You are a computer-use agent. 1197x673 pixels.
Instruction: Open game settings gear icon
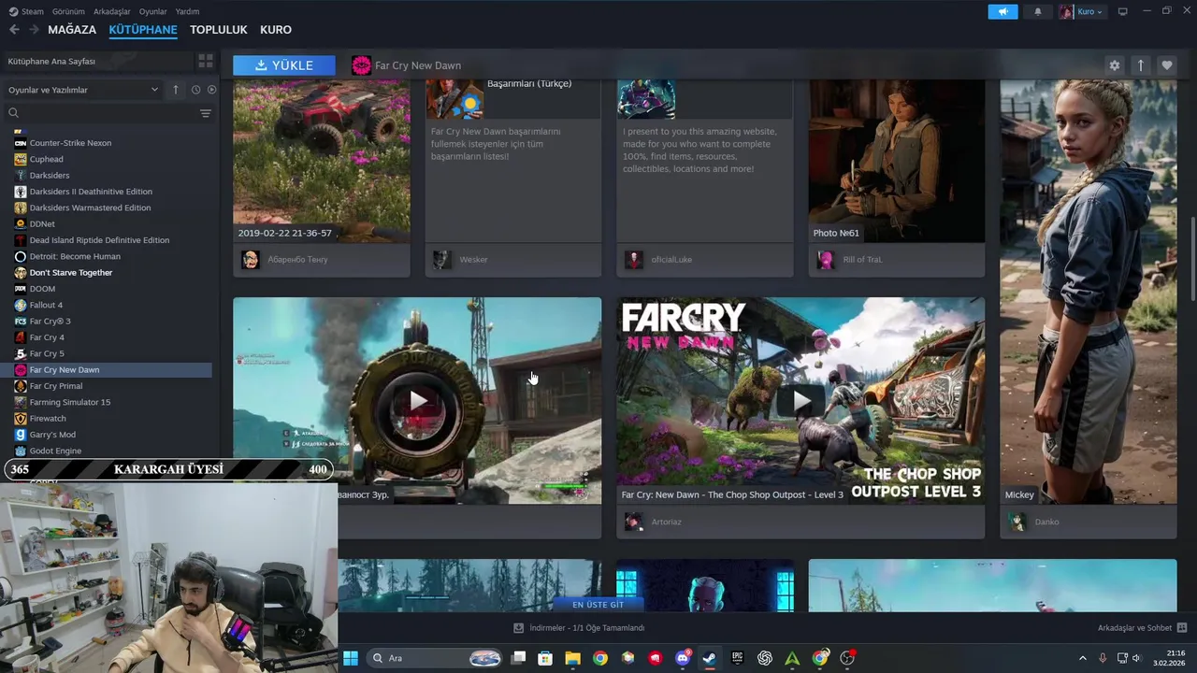click(x=1114, y=65)
